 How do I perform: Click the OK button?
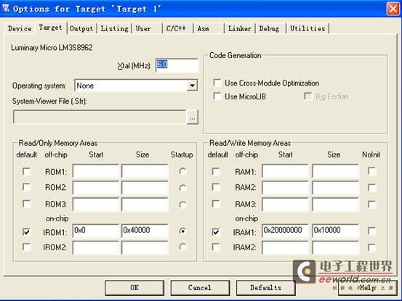(x=134, y=288)
